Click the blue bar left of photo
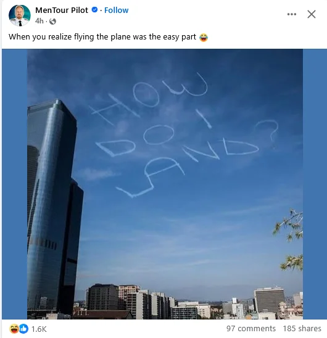This screenshot has width=327, height=338. tap(14, 184)
